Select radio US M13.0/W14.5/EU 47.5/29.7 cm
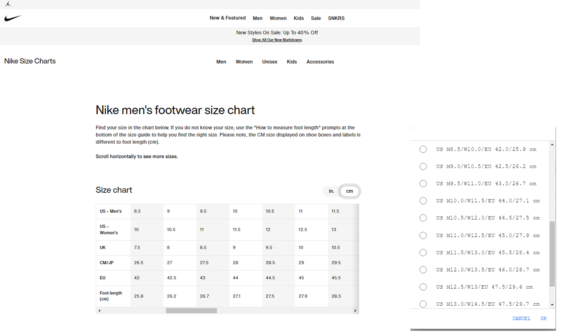This screenshot has width=562, height=336. click(423, 304)
